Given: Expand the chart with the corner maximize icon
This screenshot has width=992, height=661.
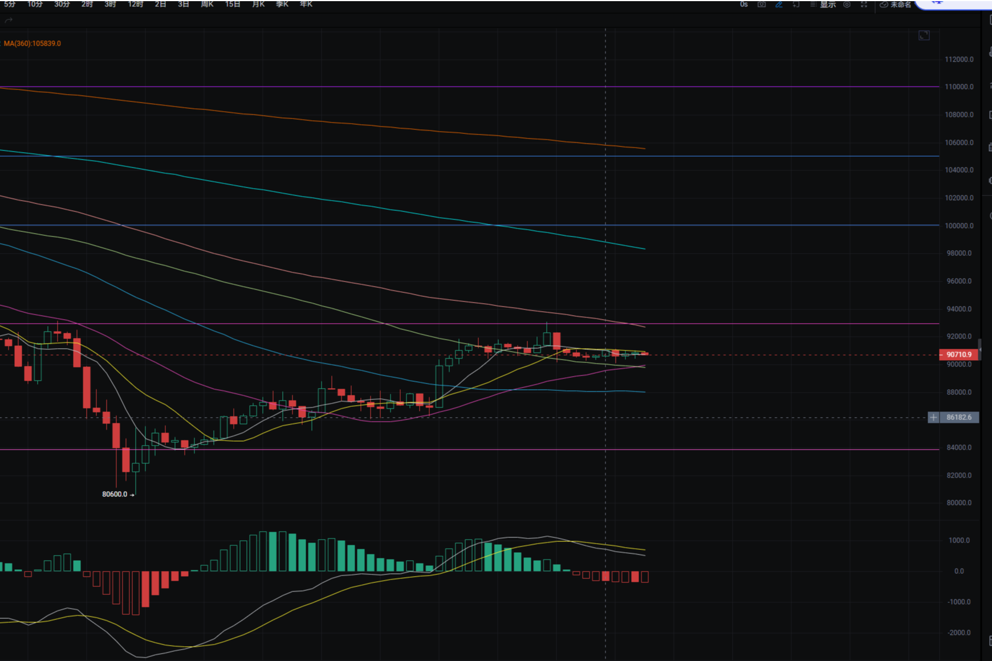Looking at the screenshot, I should tap(924, 35).
